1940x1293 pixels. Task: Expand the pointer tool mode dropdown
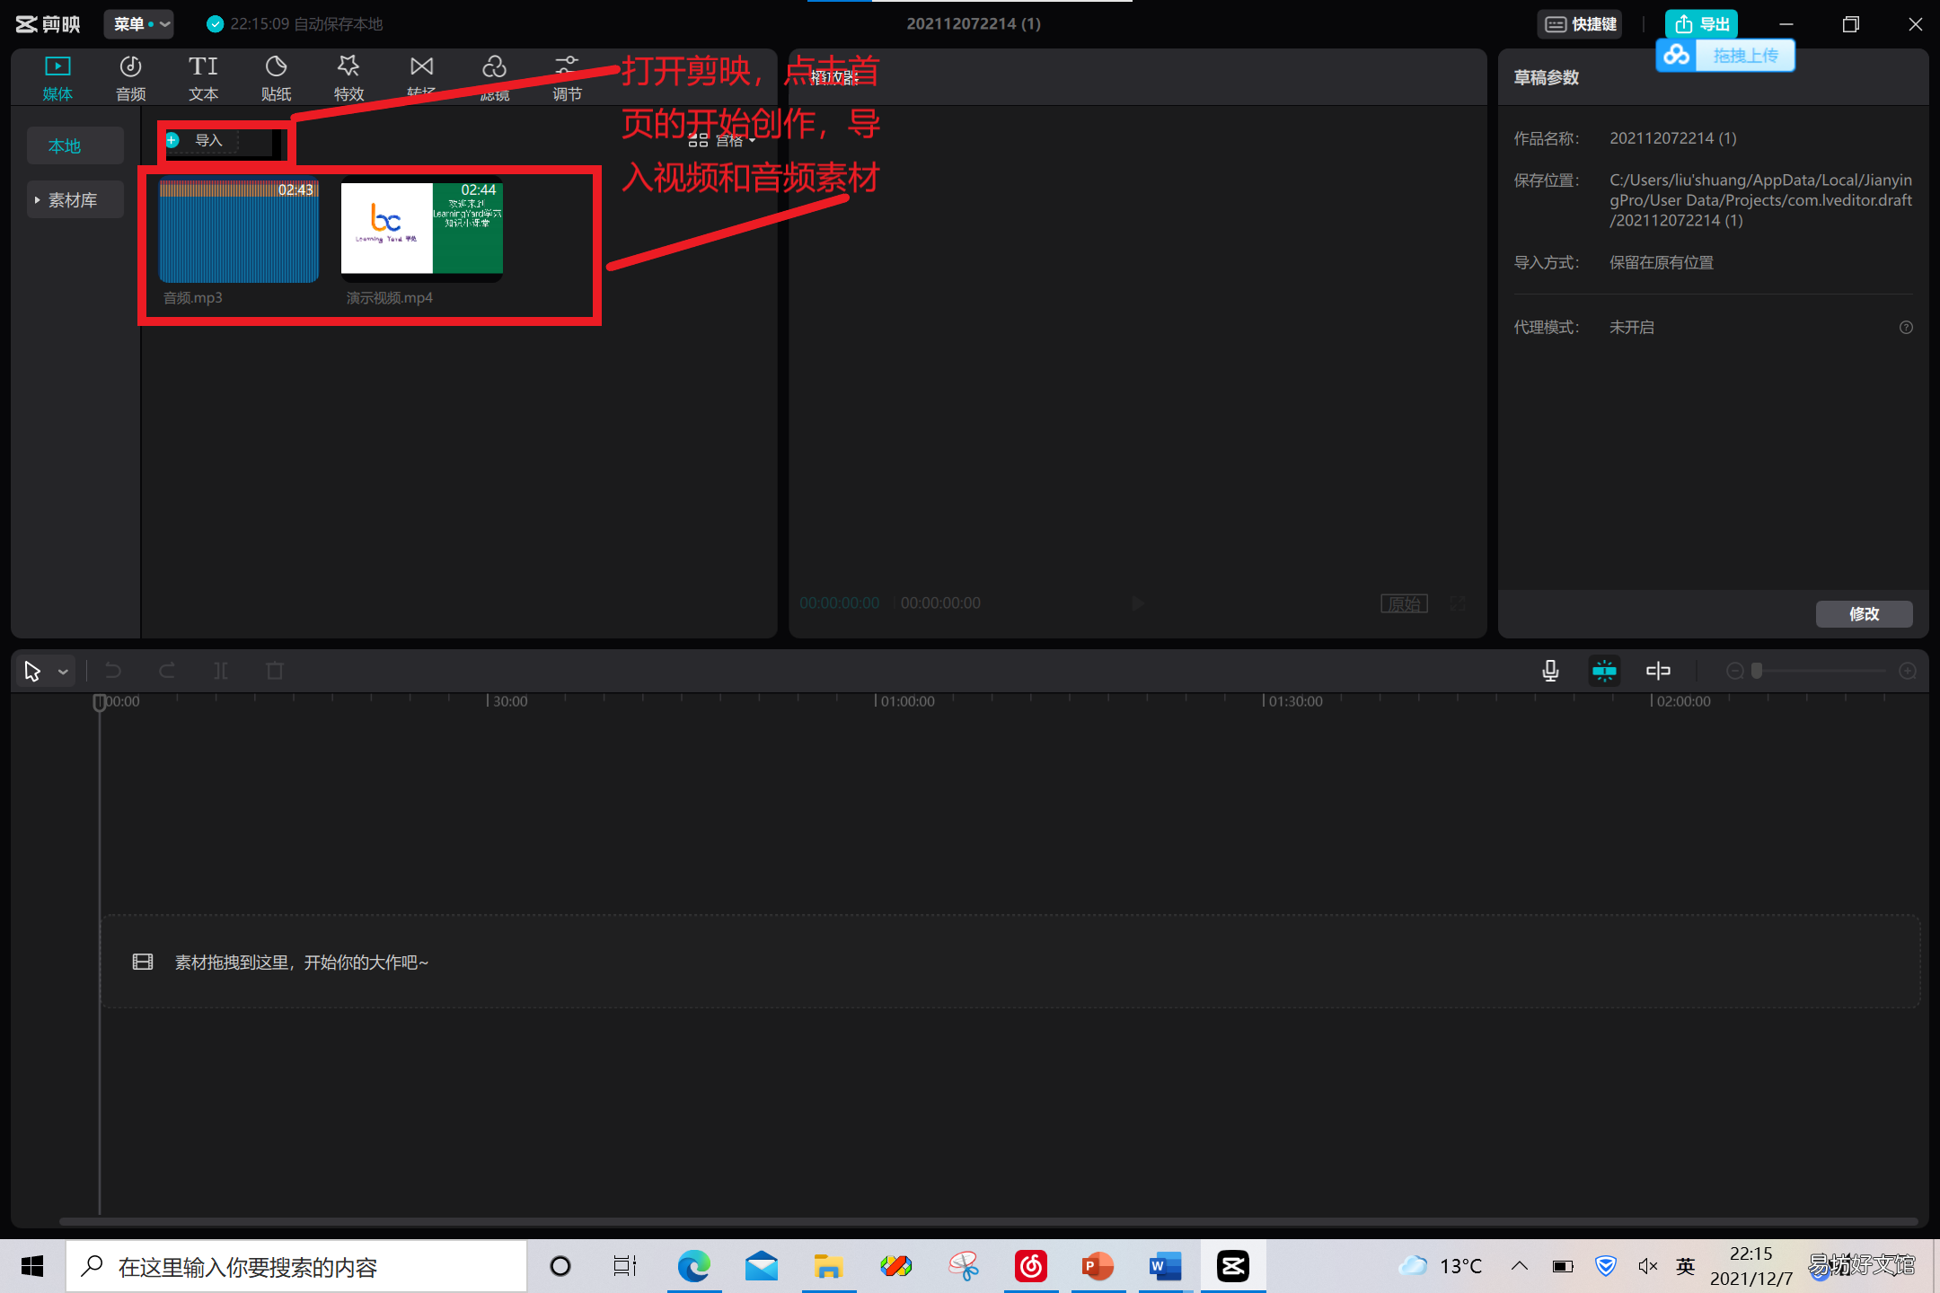click(x=63, y=672)
